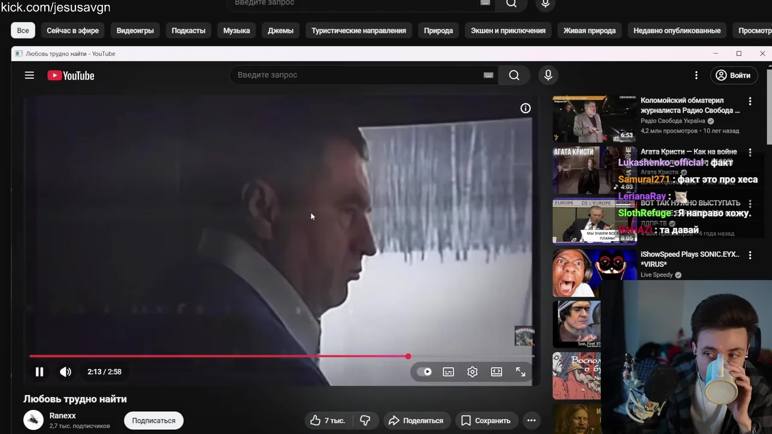Image resolution: width=772 pixels, height=434 pixels.
Task: Mute the video volume
Action: 65,372
